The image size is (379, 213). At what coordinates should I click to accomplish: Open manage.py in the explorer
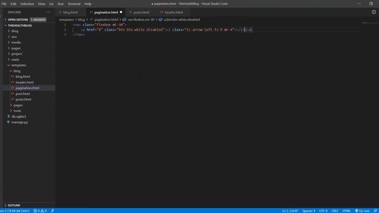(x=20, y=122)
